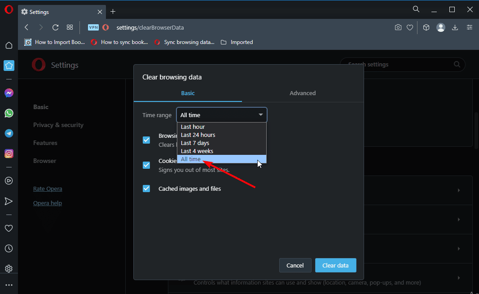Open Features in the settings sidebar
This screenshot has width=479, height=294.
[45, 143]
